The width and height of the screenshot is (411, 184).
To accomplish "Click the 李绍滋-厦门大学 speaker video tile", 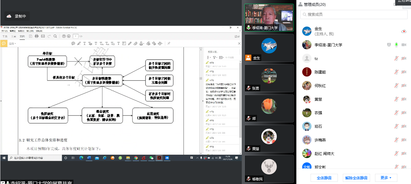I will click(269, 17).
